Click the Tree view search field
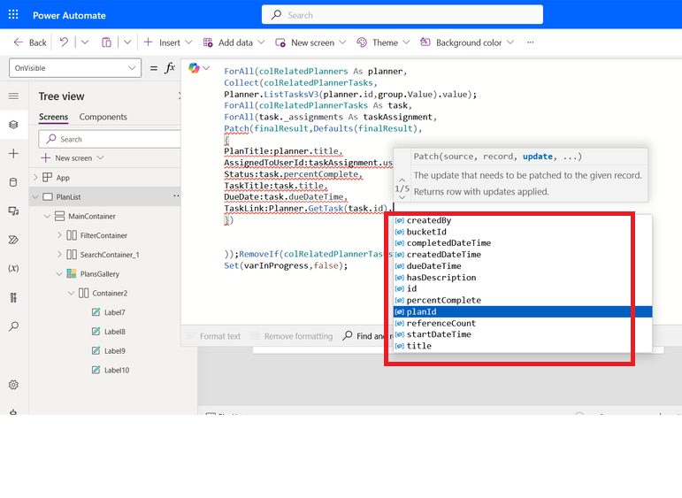The width and height of the screenshot is (682, 498). pyautogui.click(x=110, y=139)
